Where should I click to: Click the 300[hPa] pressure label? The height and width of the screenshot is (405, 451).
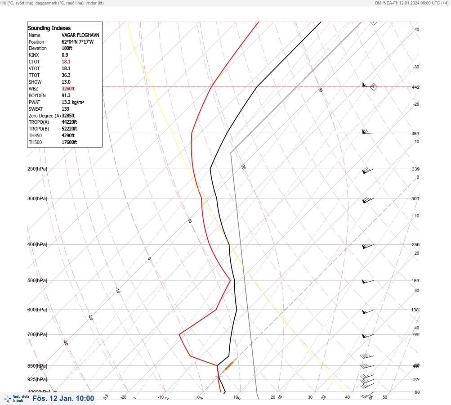click(37, 198)
